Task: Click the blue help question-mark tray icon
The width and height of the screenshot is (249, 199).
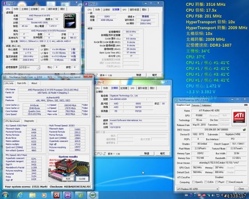Action: pyautogui.click(x=191, y=195)
